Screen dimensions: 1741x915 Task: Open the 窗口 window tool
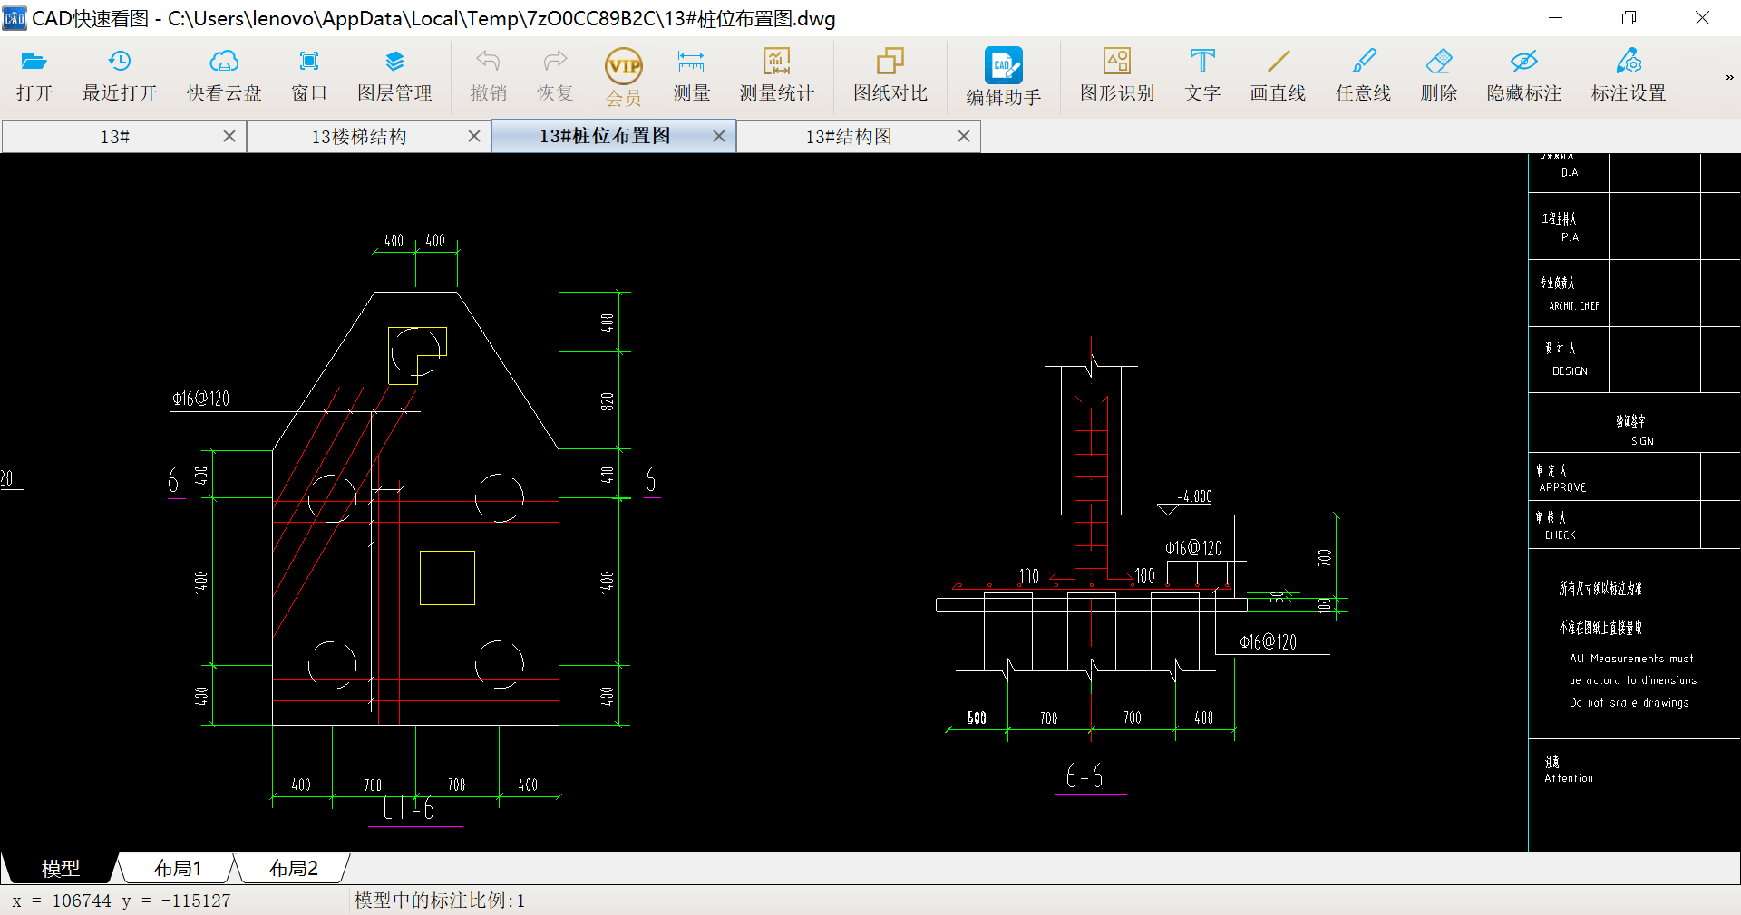point(309,76)
